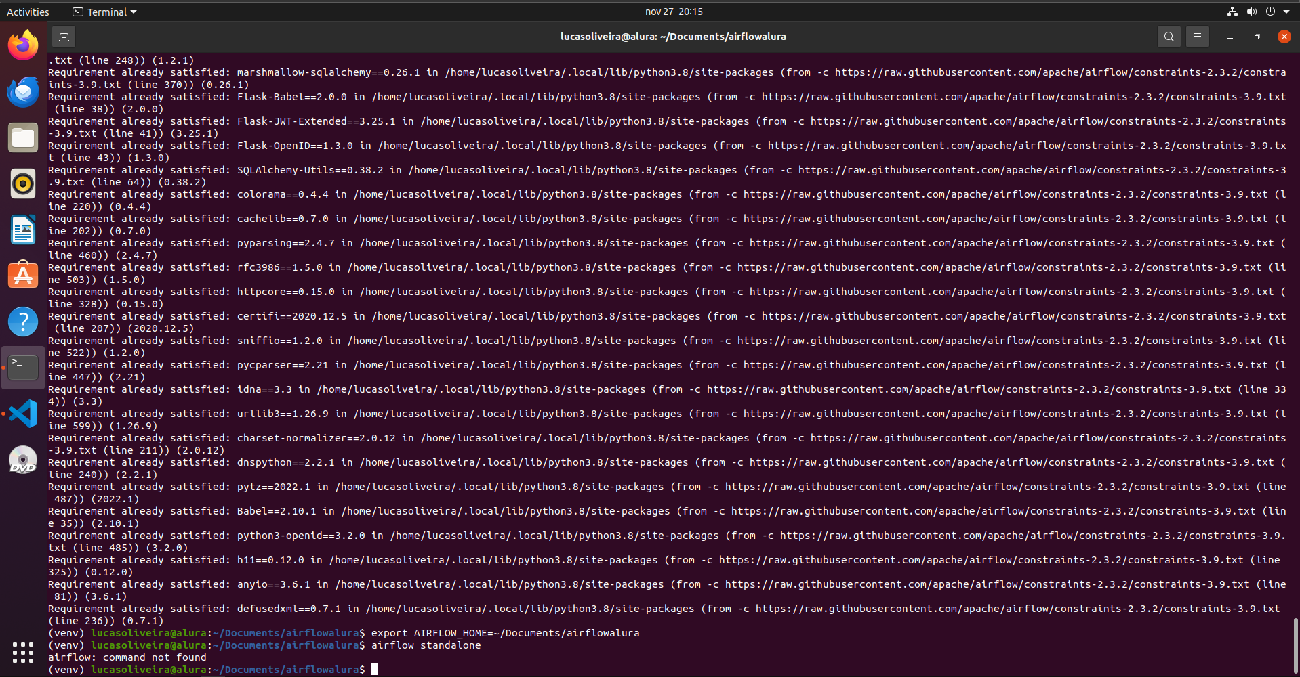The height and width of the screenshot is (677, 1300).
Task: Click the 'python3-openid==3.2.0' text
Action: point(301,536)
